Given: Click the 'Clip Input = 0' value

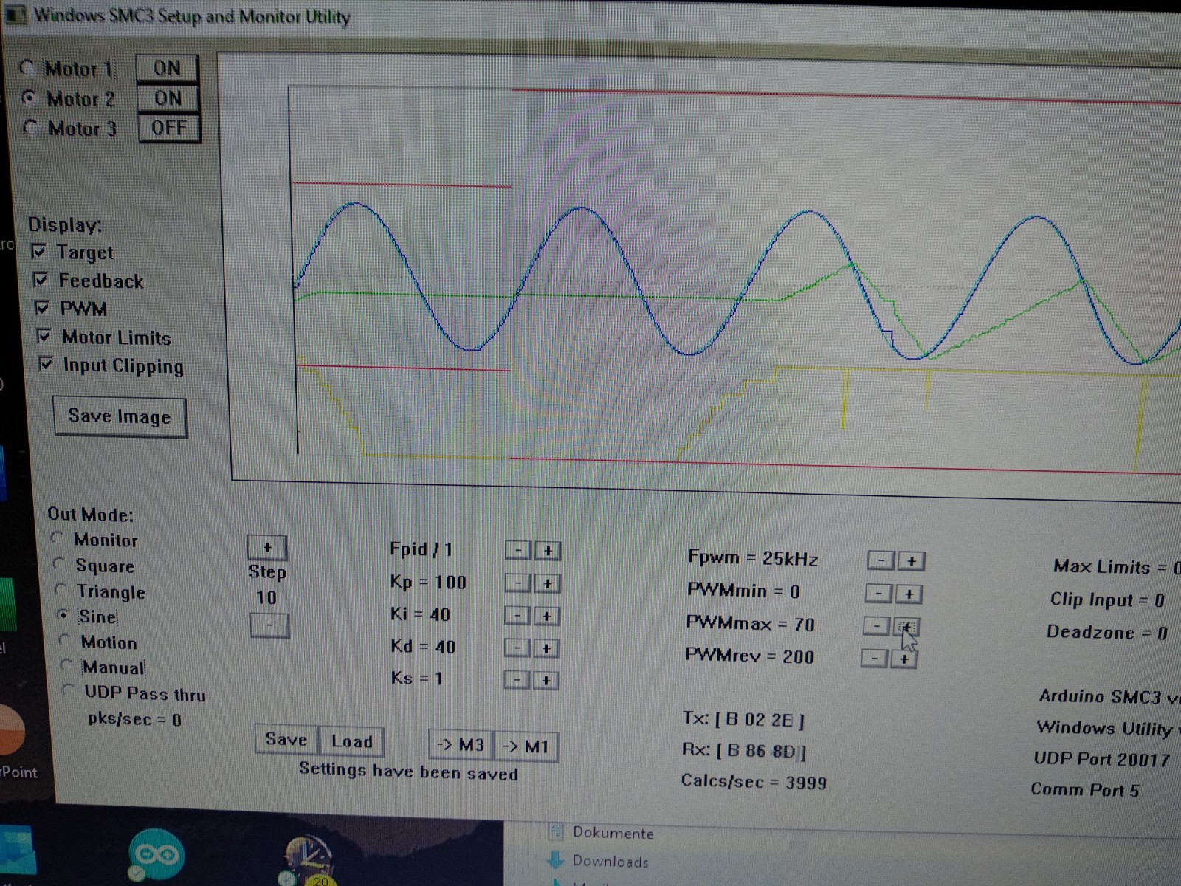Looking at the screenshot, I should [1107, 600].
